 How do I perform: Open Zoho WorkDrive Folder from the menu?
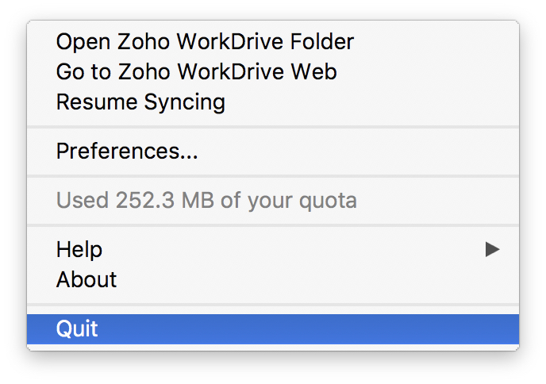(x=205, y=41)
